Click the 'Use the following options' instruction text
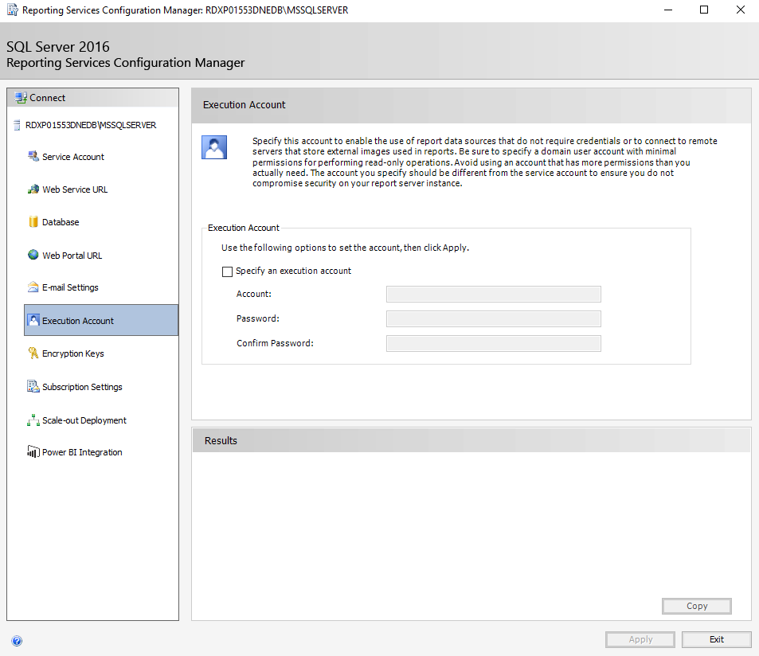759x656 pixels. [x=345, y=248]
